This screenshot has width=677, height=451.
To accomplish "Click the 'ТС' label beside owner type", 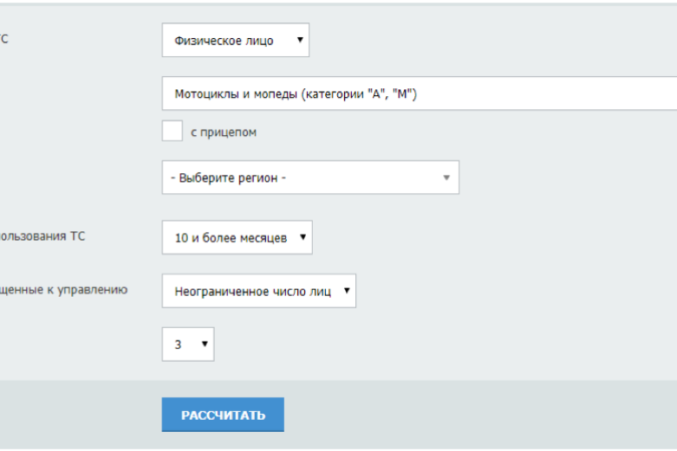I will [7, 39].
